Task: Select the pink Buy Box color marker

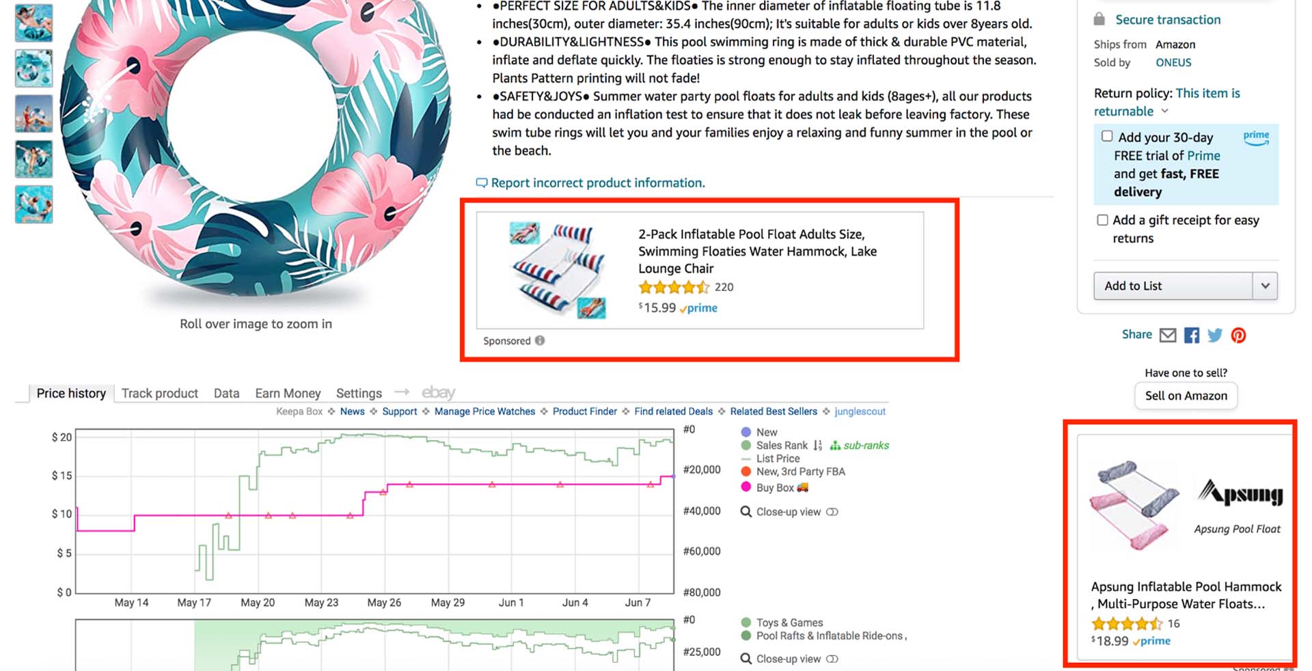Action: click(745, 487)
